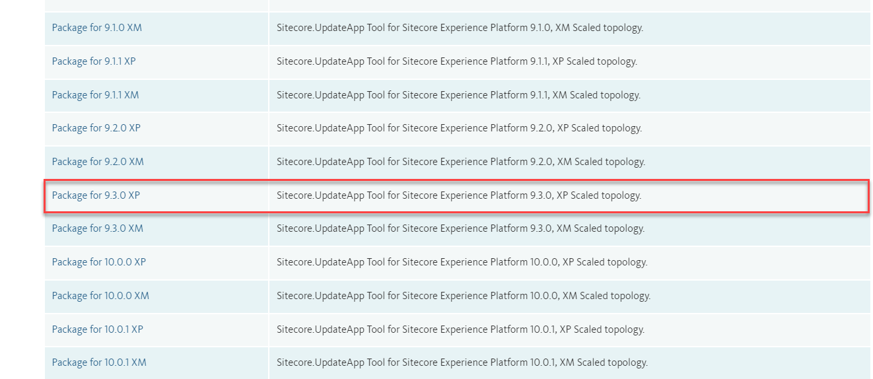Select the 10.0.0 XM Scaled topology description

coord(464,296)
